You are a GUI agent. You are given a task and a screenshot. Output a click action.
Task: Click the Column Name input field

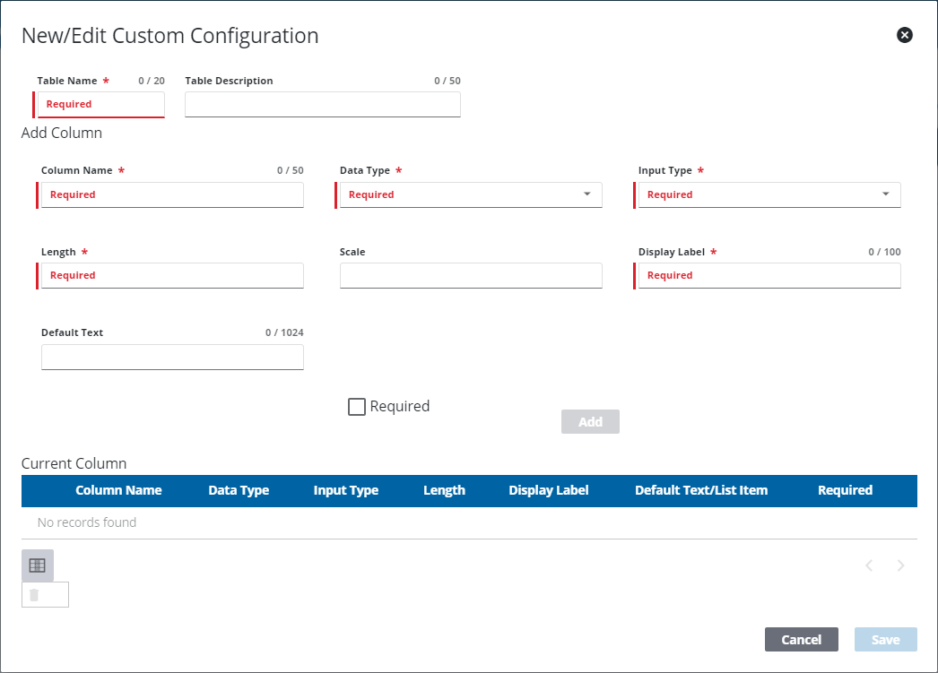pos(171,194)
